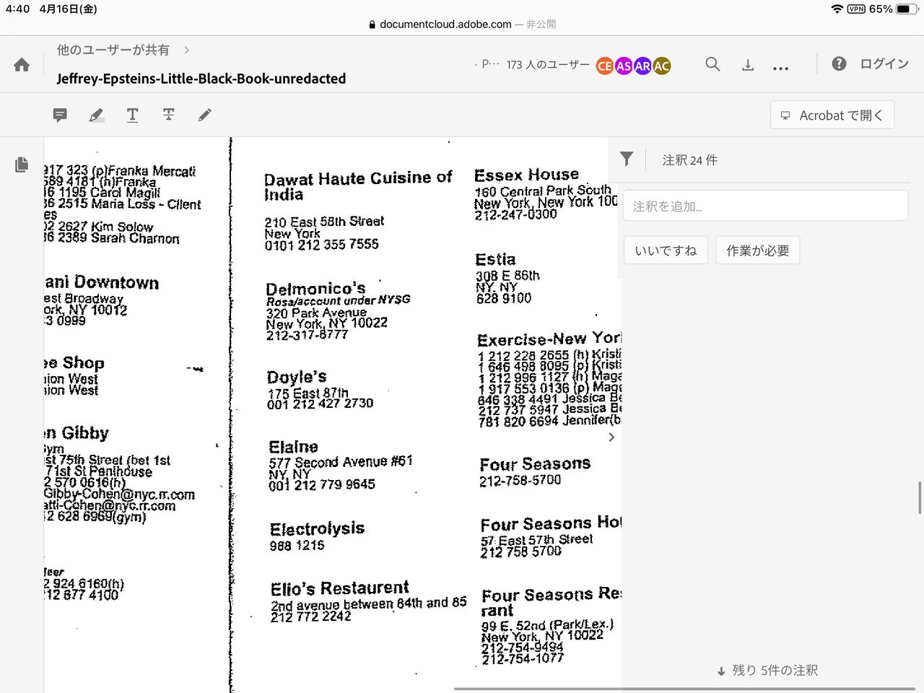Open the three-dot more options menu

(780, 68)
